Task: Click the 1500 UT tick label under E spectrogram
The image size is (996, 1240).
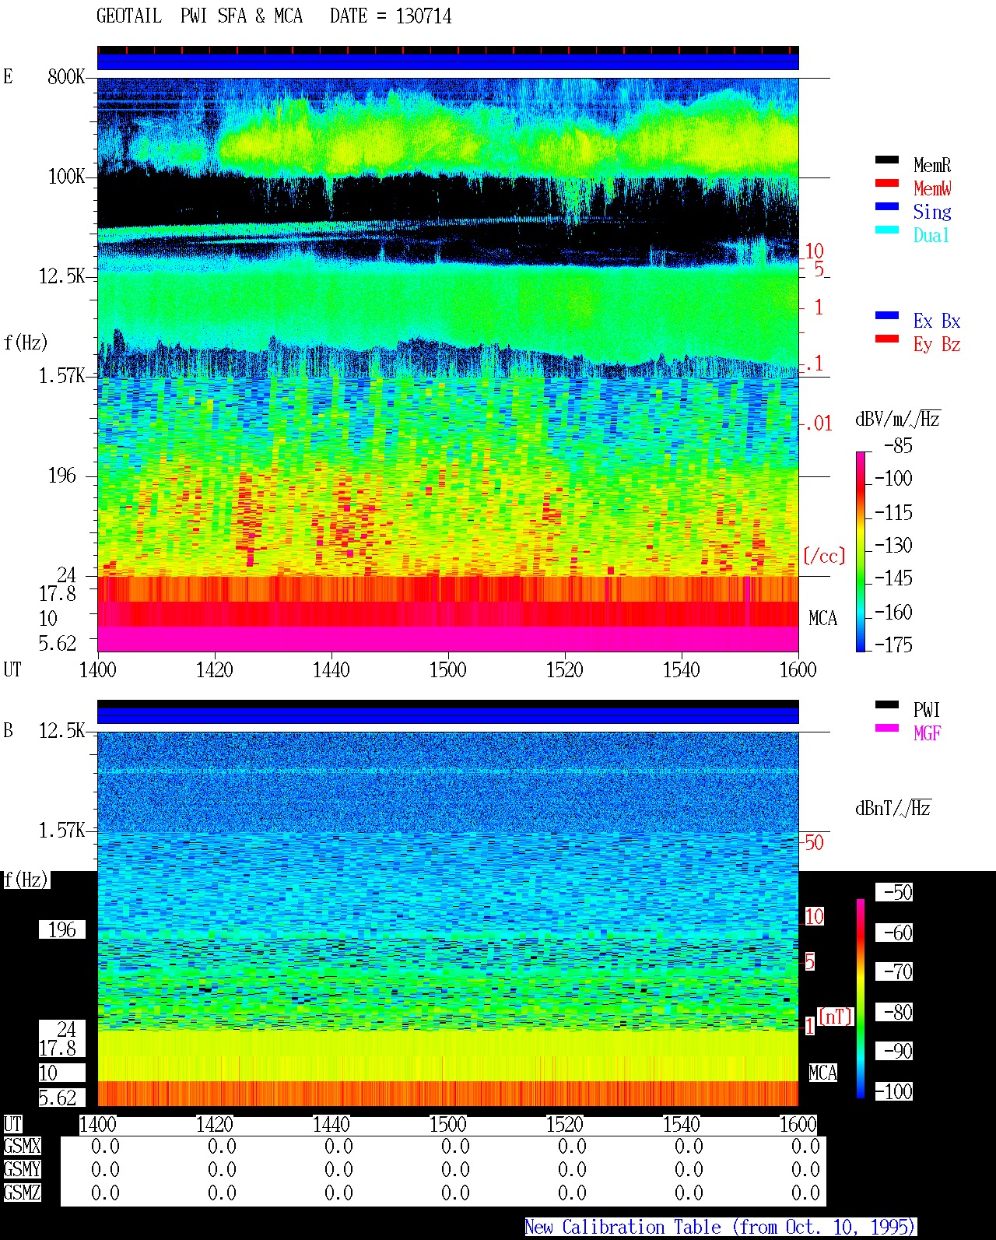Action: click(447, 670)
